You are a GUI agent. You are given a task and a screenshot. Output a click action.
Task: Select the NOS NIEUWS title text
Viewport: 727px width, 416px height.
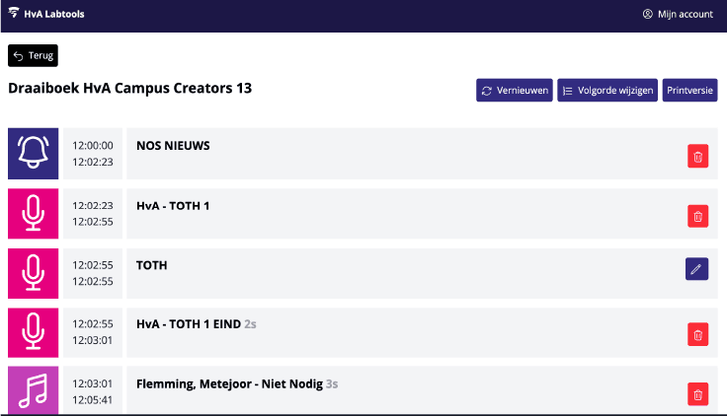[x=173, y=146]
